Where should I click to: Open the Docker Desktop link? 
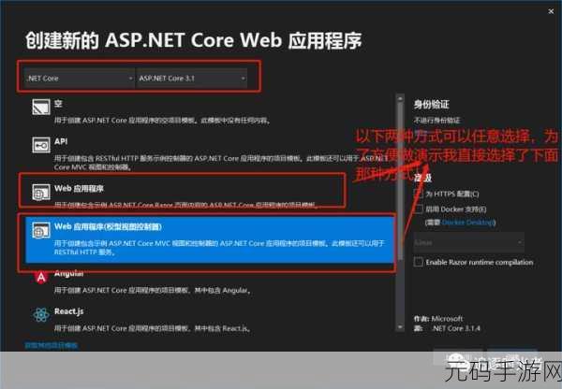467,223
